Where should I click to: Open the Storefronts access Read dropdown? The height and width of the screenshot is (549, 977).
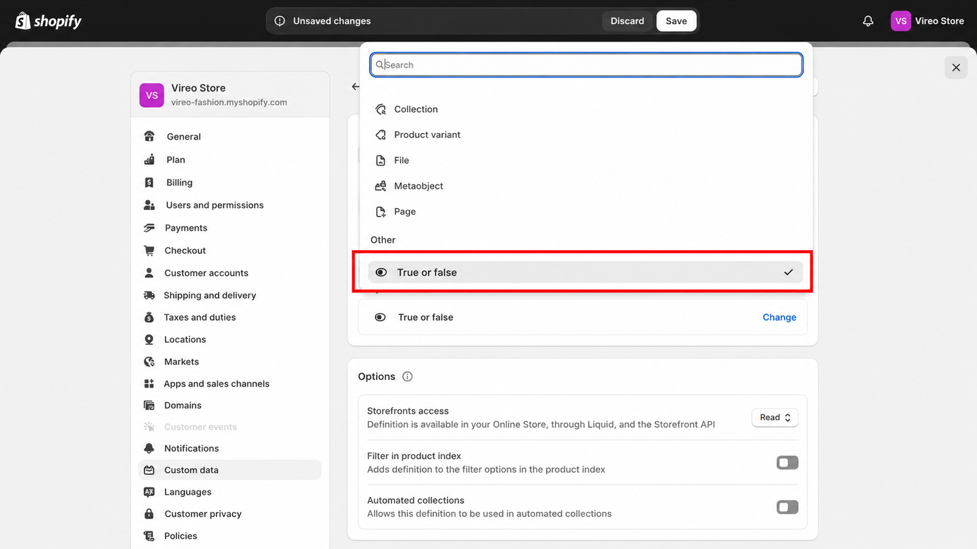pyautogui.click(x=775, y=417)
